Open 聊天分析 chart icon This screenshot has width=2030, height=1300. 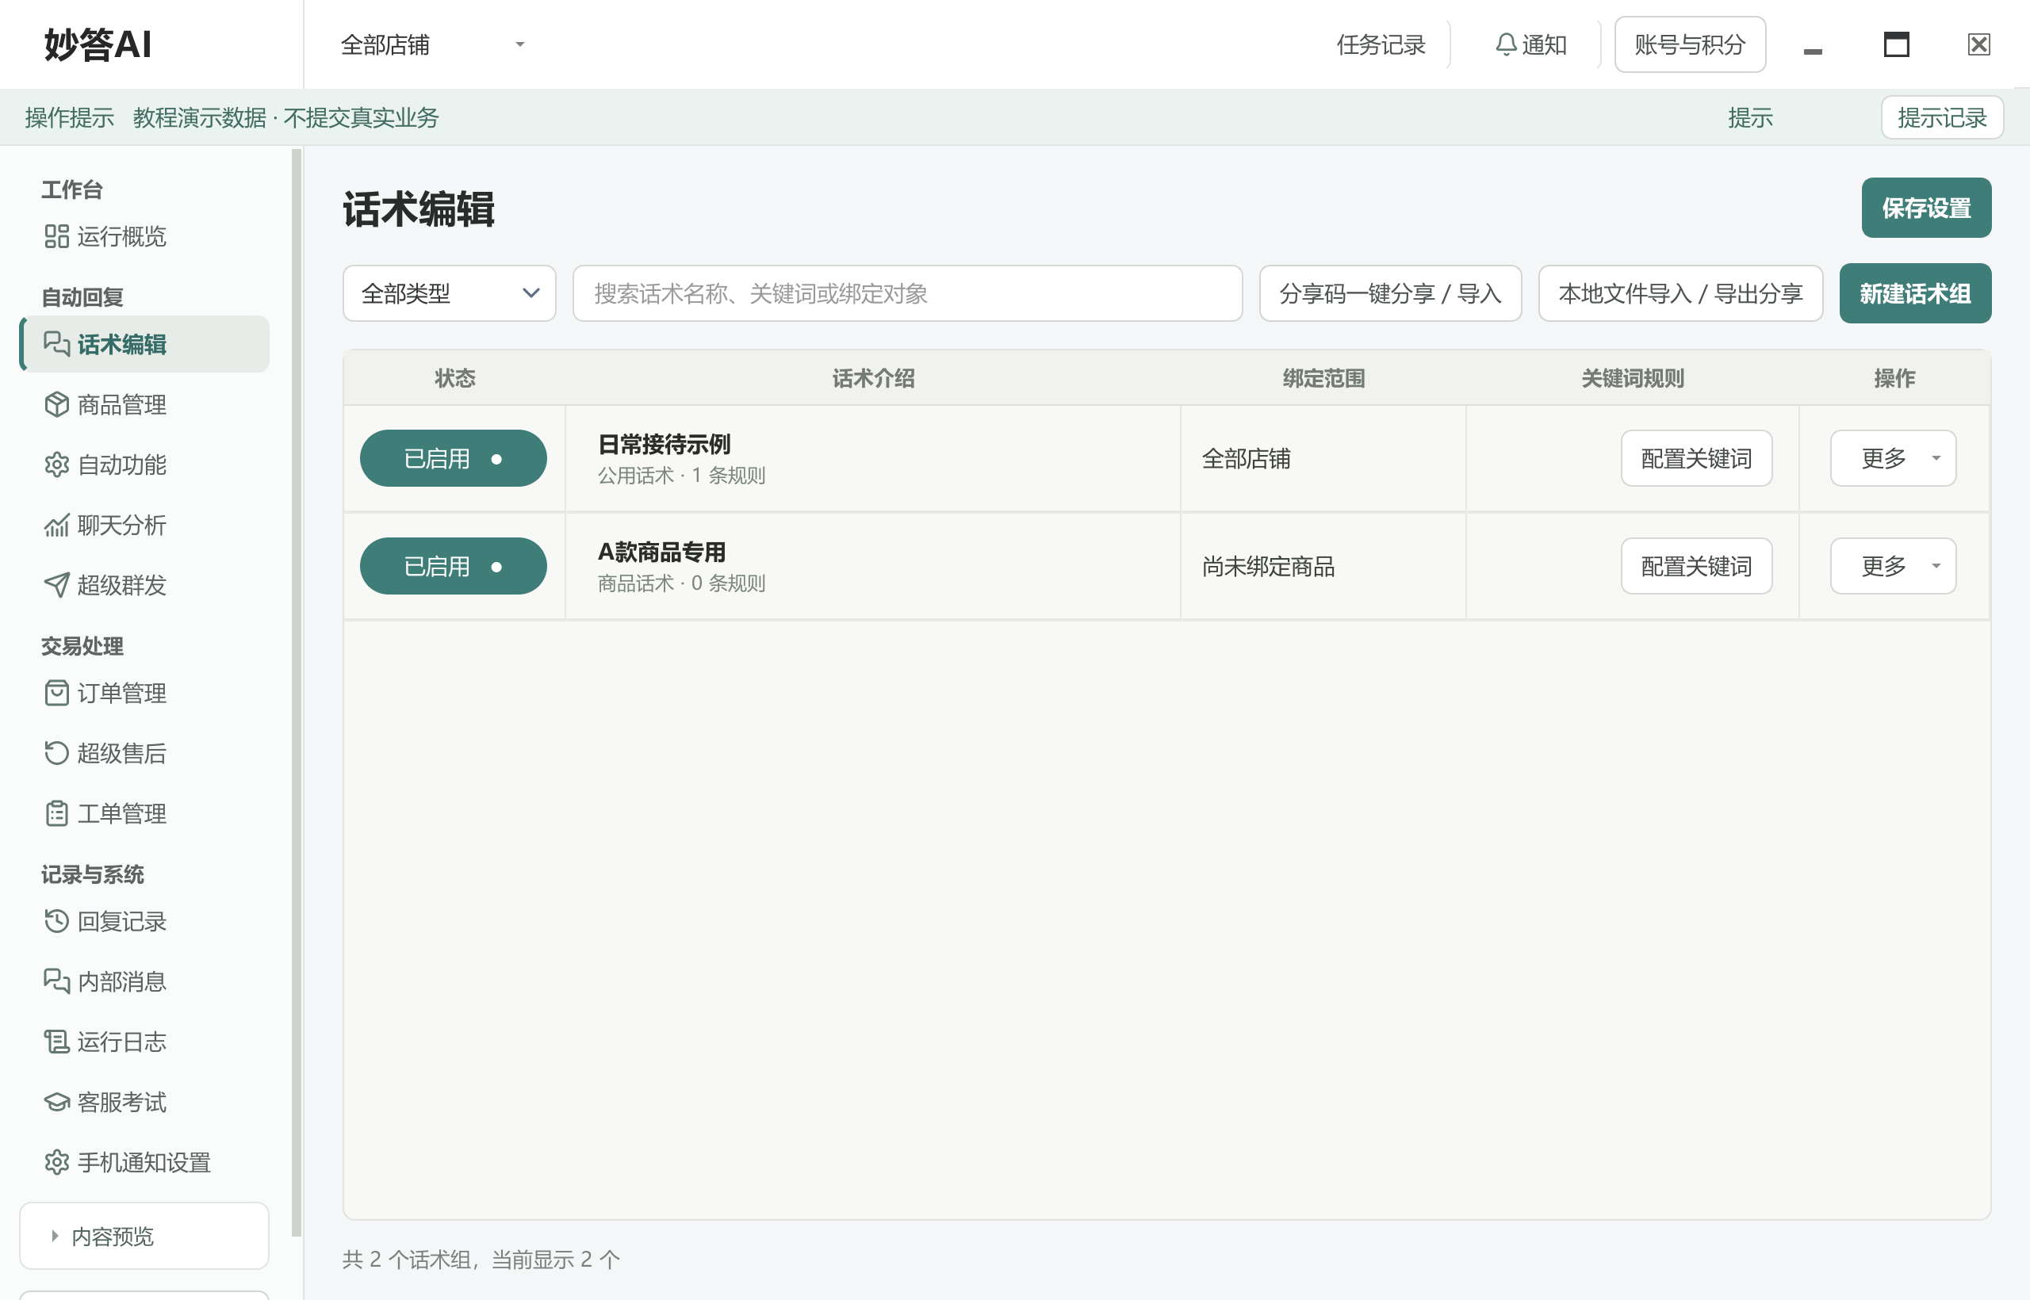point(56,525)
